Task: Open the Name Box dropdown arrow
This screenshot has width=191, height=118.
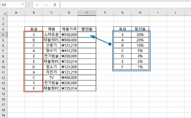Action: [22, 5]
